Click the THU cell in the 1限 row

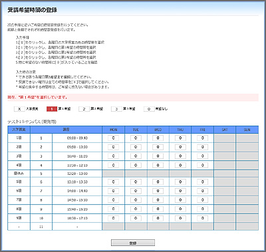pyautogui.click(x=180, y=138)
